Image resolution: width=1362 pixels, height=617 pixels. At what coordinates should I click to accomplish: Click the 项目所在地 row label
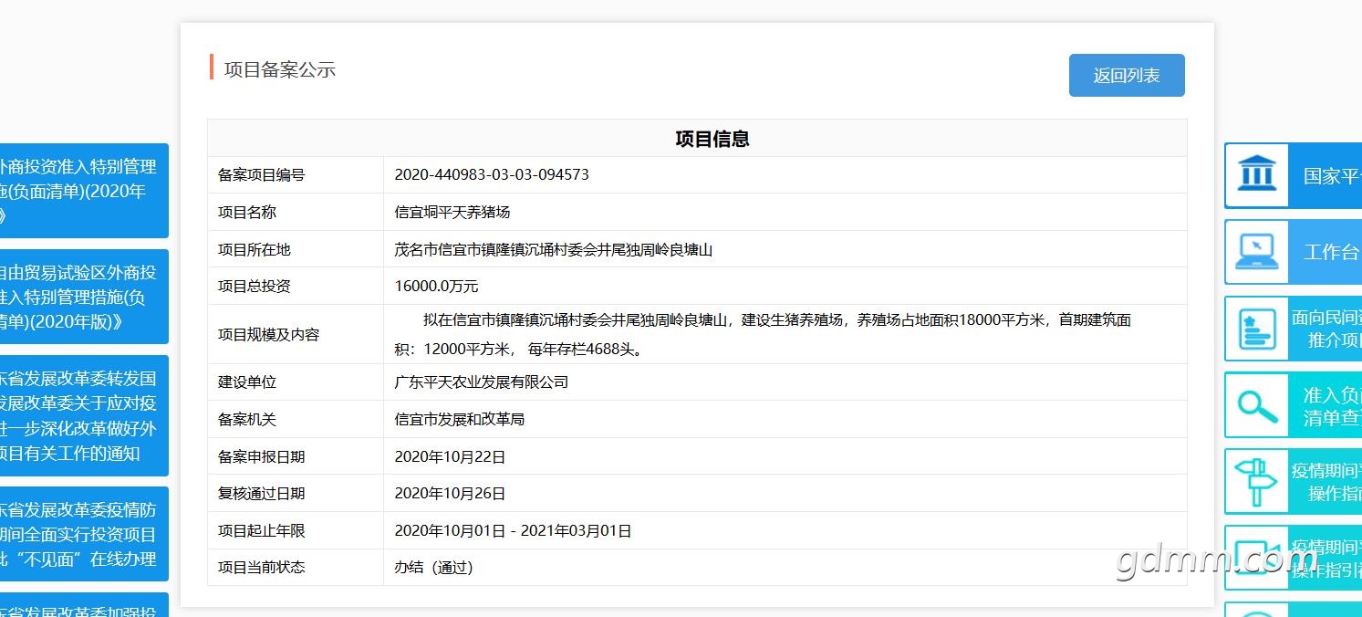[x=255, y=249]
